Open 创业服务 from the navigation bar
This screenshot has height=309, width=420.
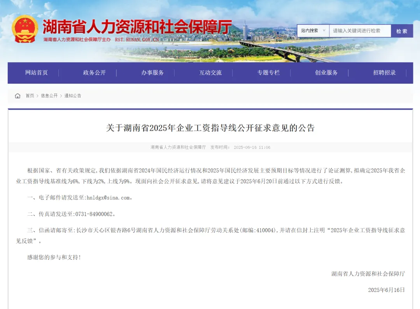tap(326, 73)
